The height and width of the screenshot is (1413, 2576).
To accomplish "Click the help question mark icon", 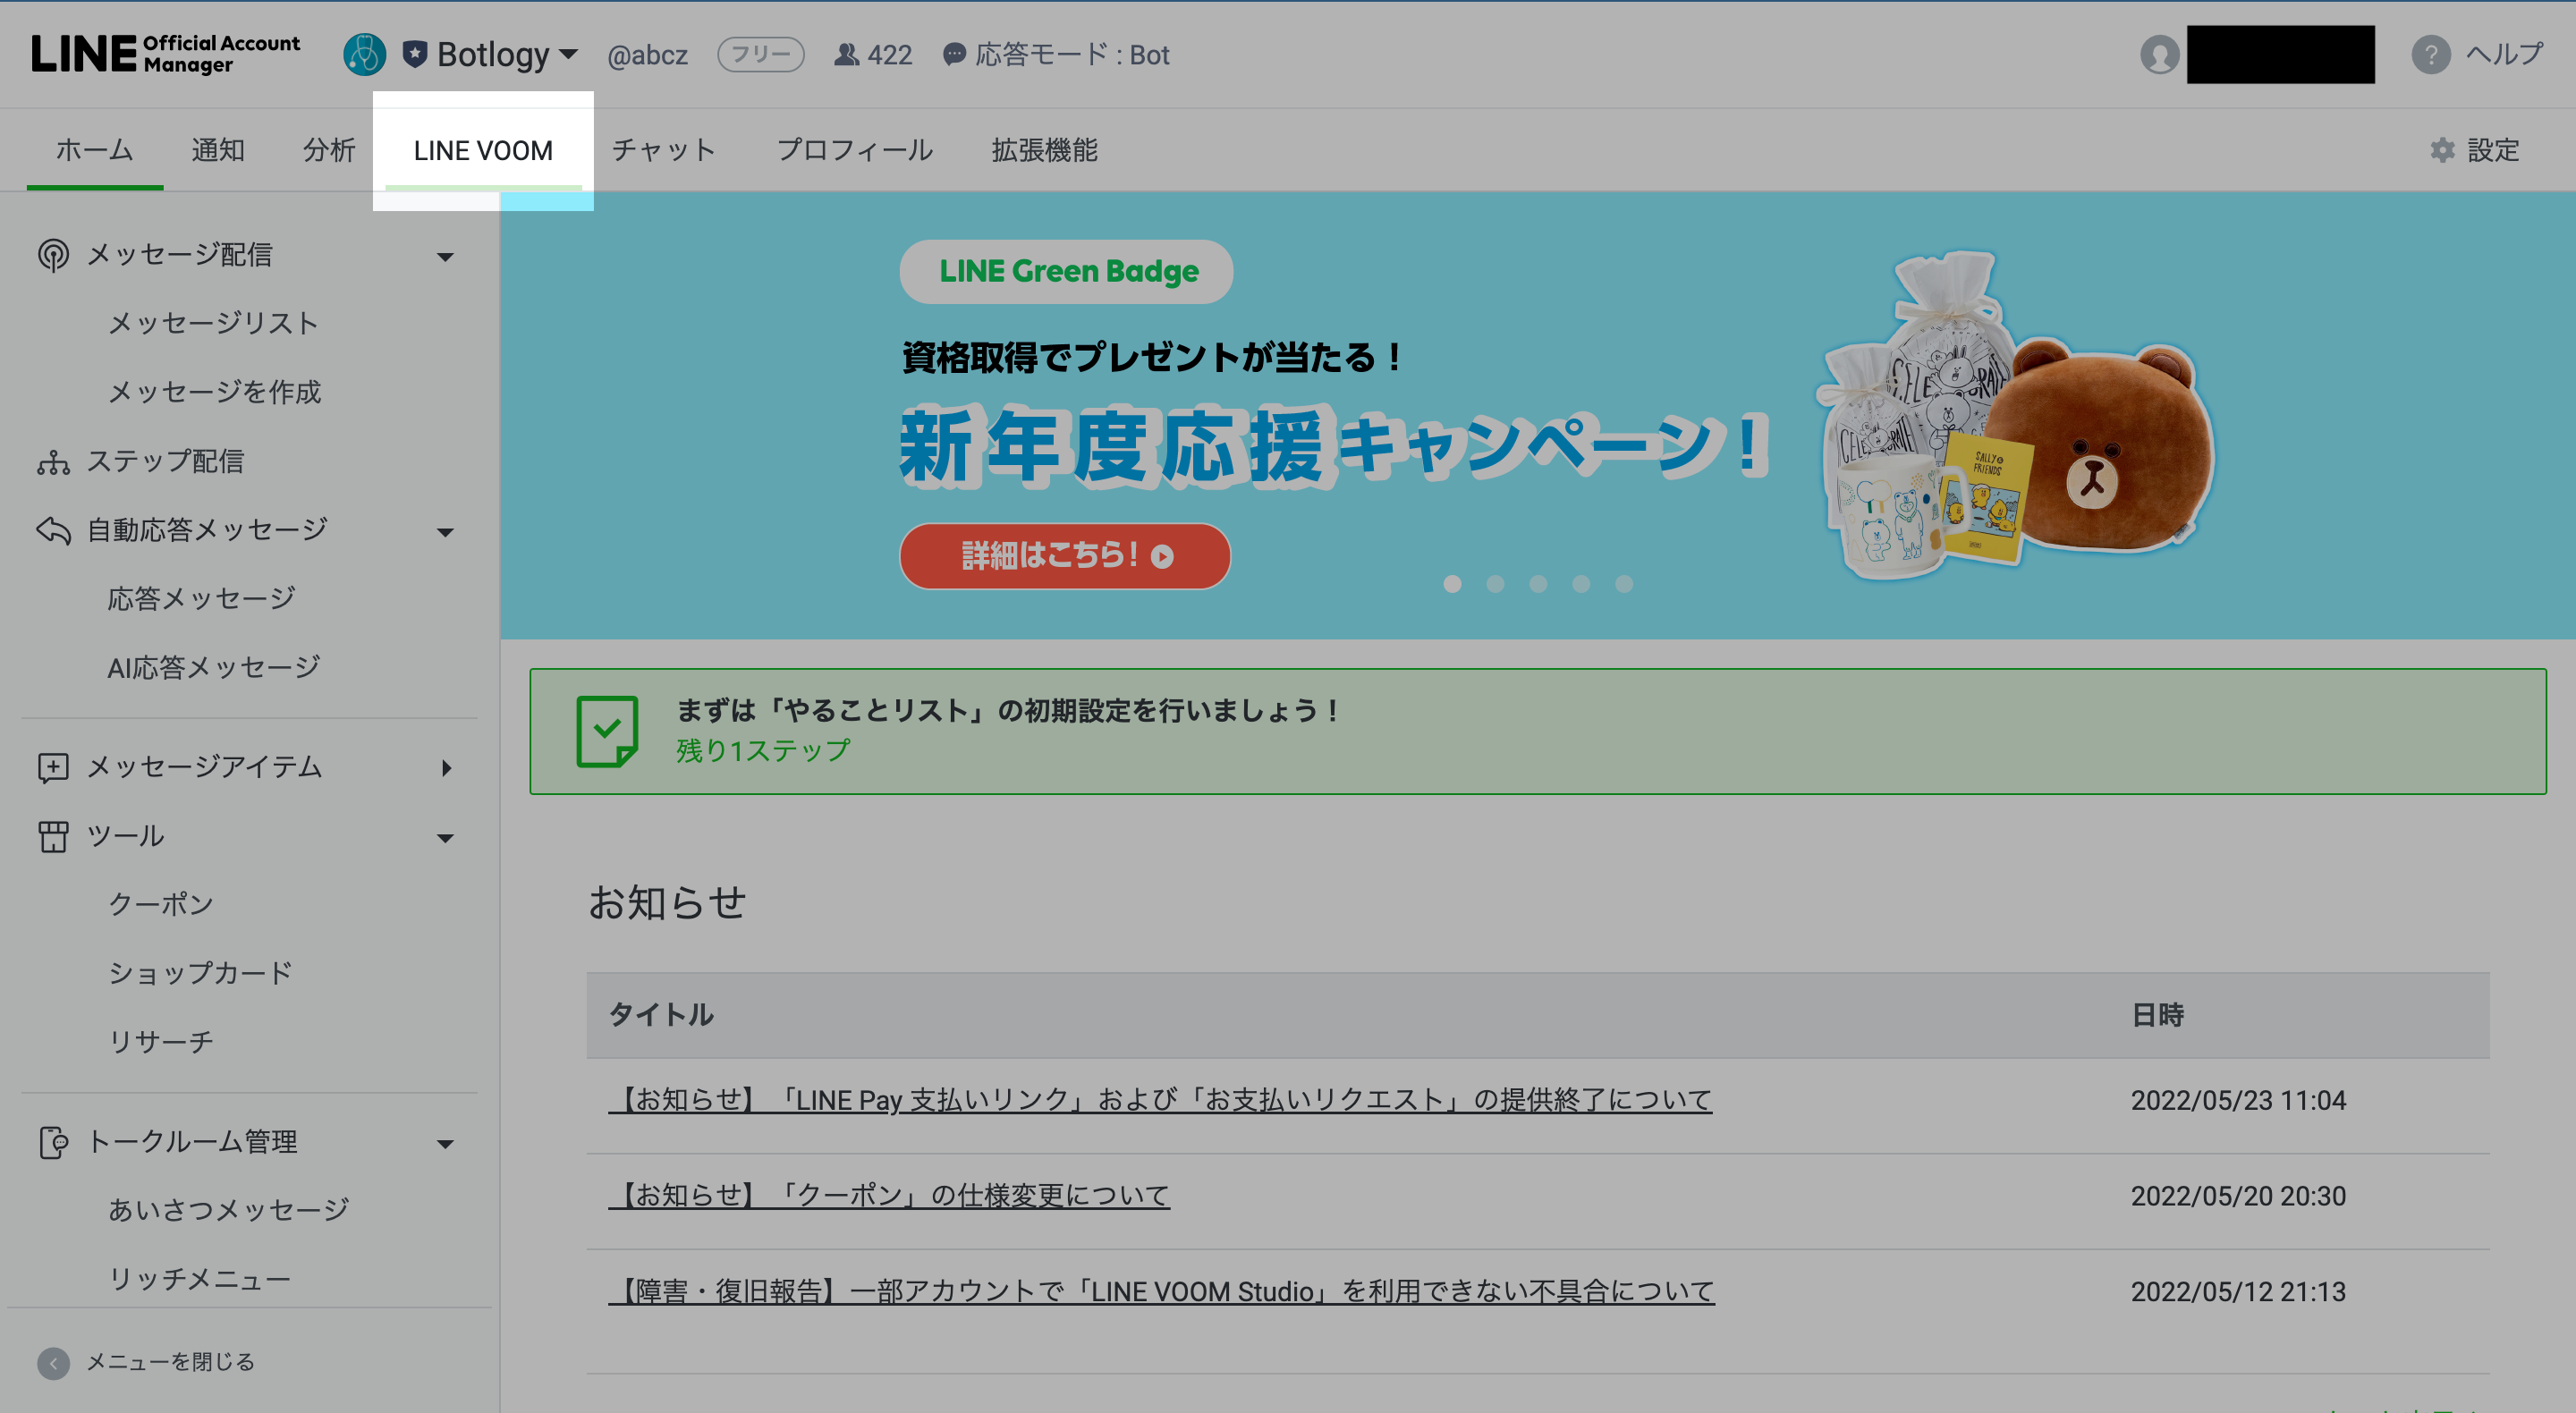I will [x=2430, y=54].
